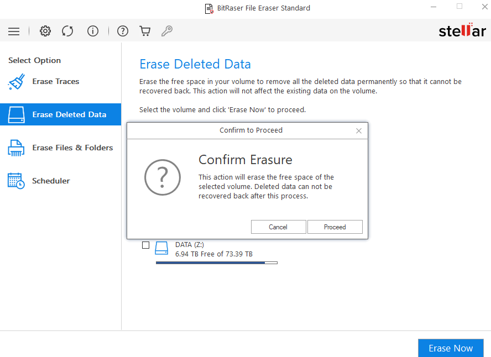Open the info about icon
The image size is (491, 357).
(93, 32)
